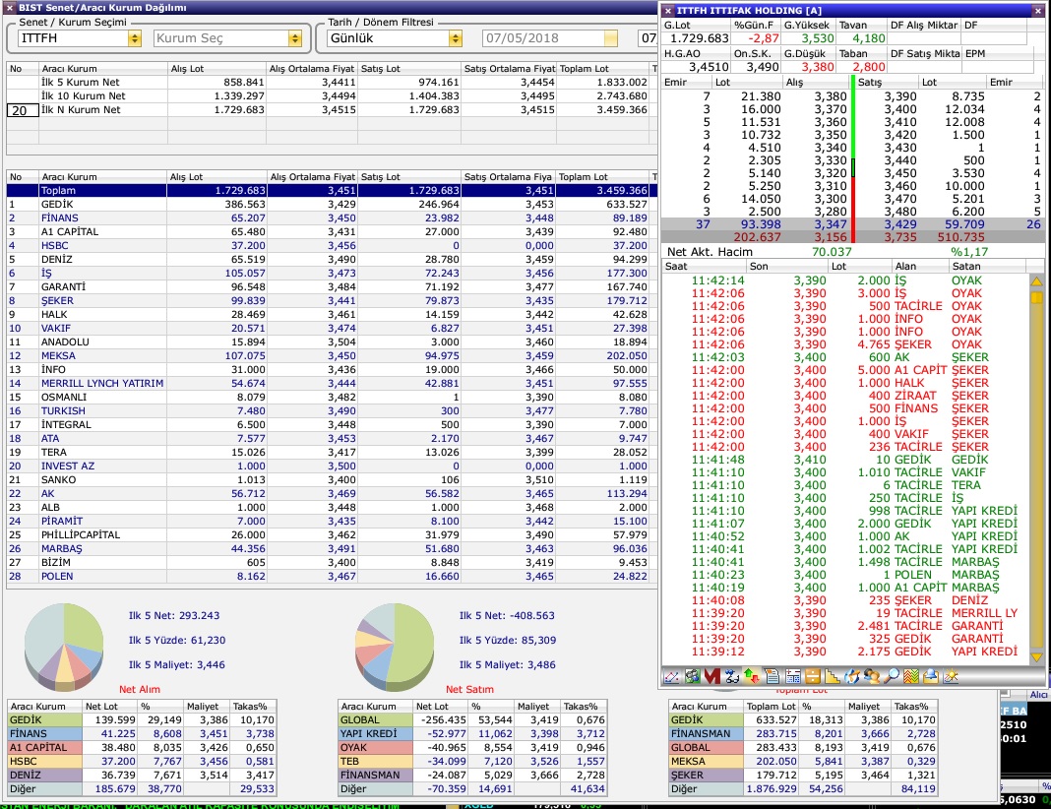
Task: Close the BIST Senet/Aracı Kurum Dağılımı window
Action: tap(10, 8)
